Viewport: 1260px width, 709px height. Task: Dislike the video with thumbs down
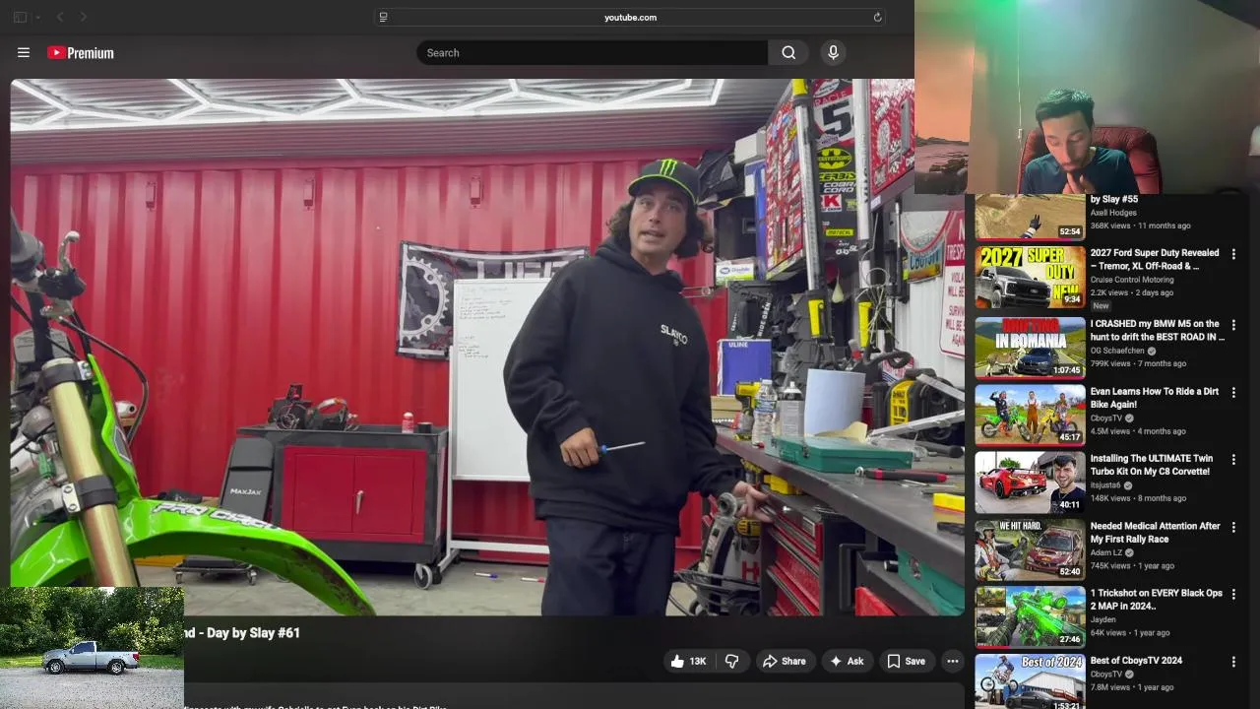point(731,662)
